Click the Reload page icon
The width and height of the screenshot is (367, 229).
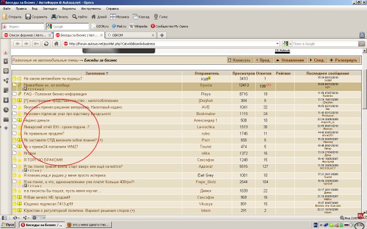click(46, 44)
